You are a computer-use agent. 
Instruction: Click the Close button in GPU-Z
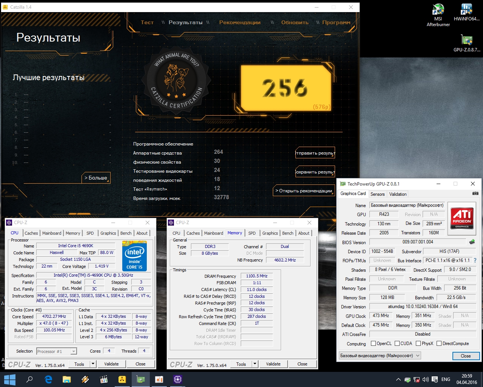coord(466,356)
